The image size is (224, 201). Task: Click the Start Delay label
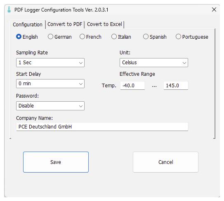(28, 74)
